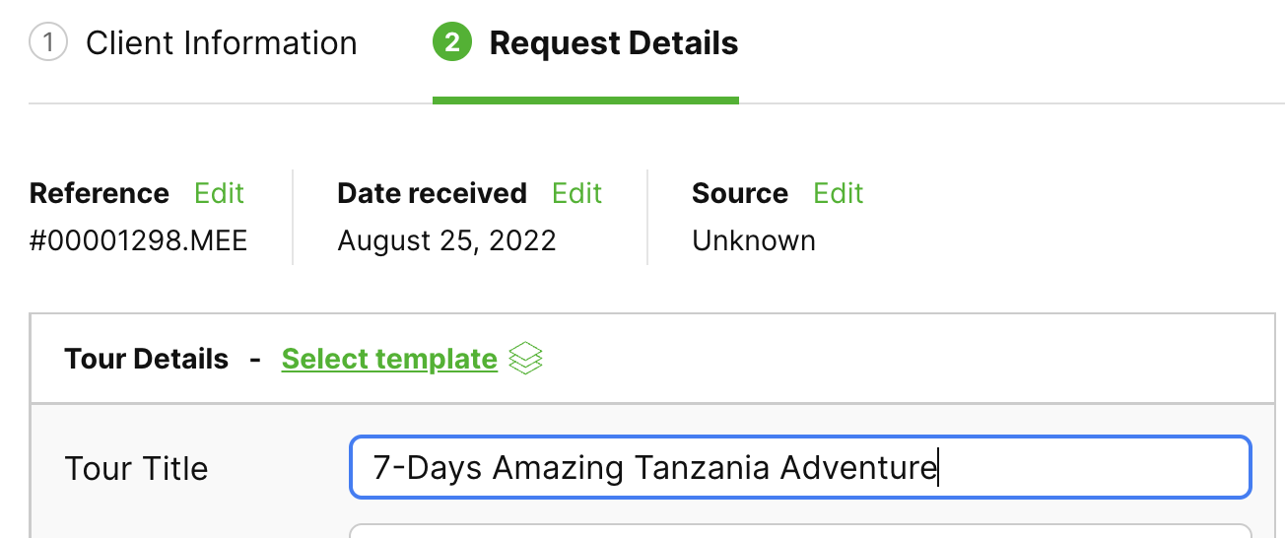Screen dimensions: 1285x538
Task: Click the field below Tour Title
Action: 799,531
